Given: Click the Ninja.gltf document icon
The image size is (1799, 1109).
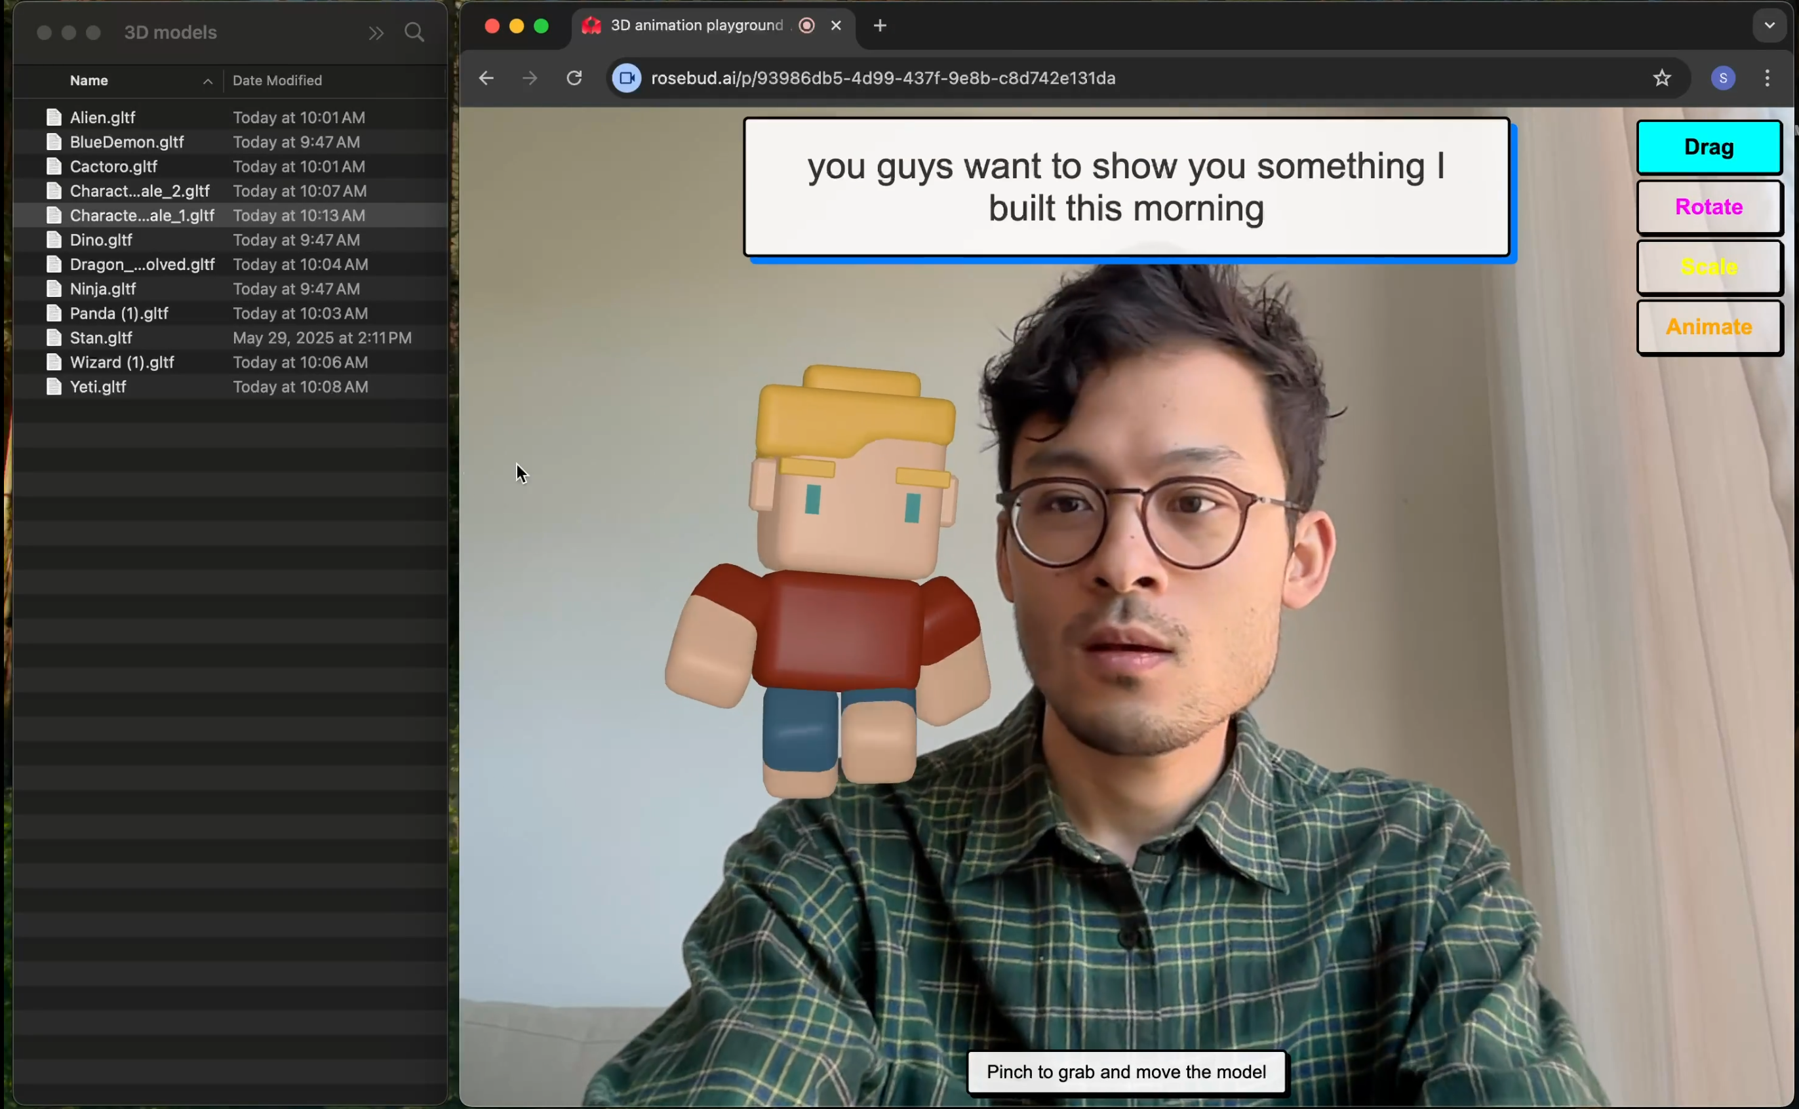Looking at the screenshot, I should 54,289.
